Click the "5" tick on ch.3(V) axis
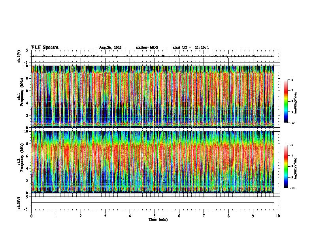 click(x=27, y=197)
